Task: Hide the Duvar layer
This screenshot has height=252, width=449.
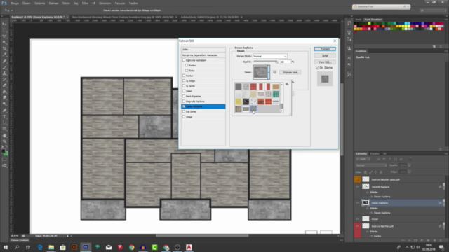Action: (357, 219)
